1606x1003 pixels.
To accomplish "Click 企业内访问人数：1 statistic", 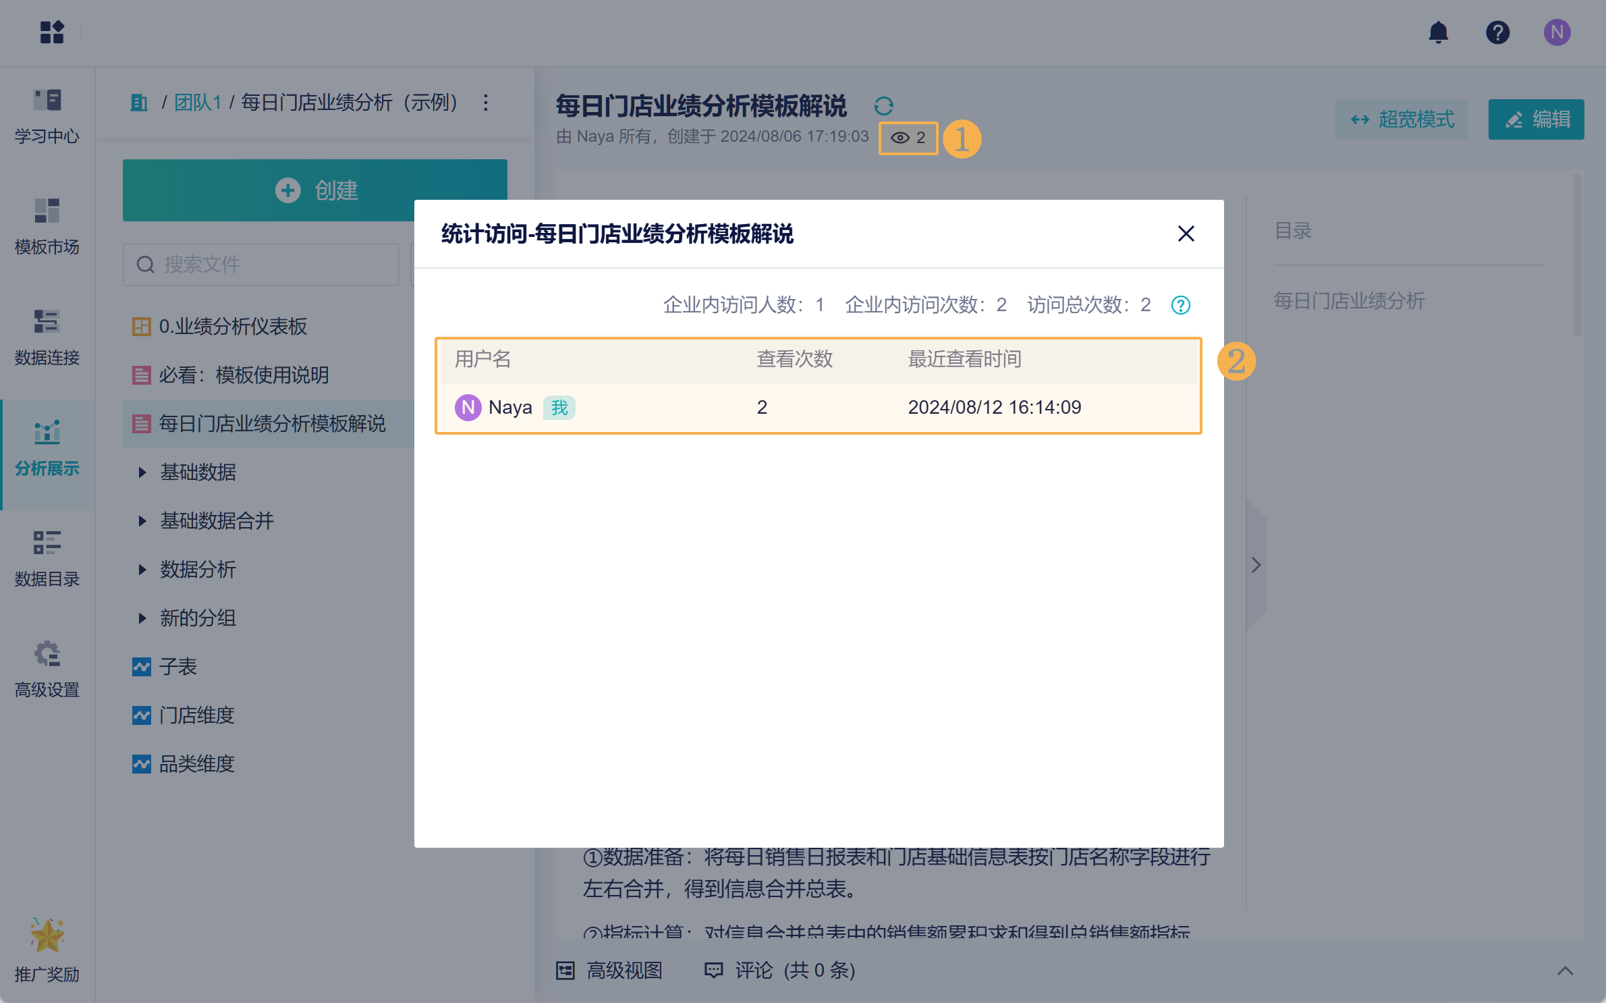I will (x=743, y=305).
